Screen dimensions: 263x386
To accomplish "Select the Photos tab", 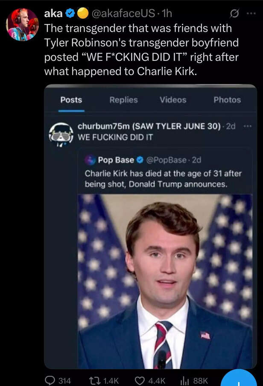I will pos(227,100).
